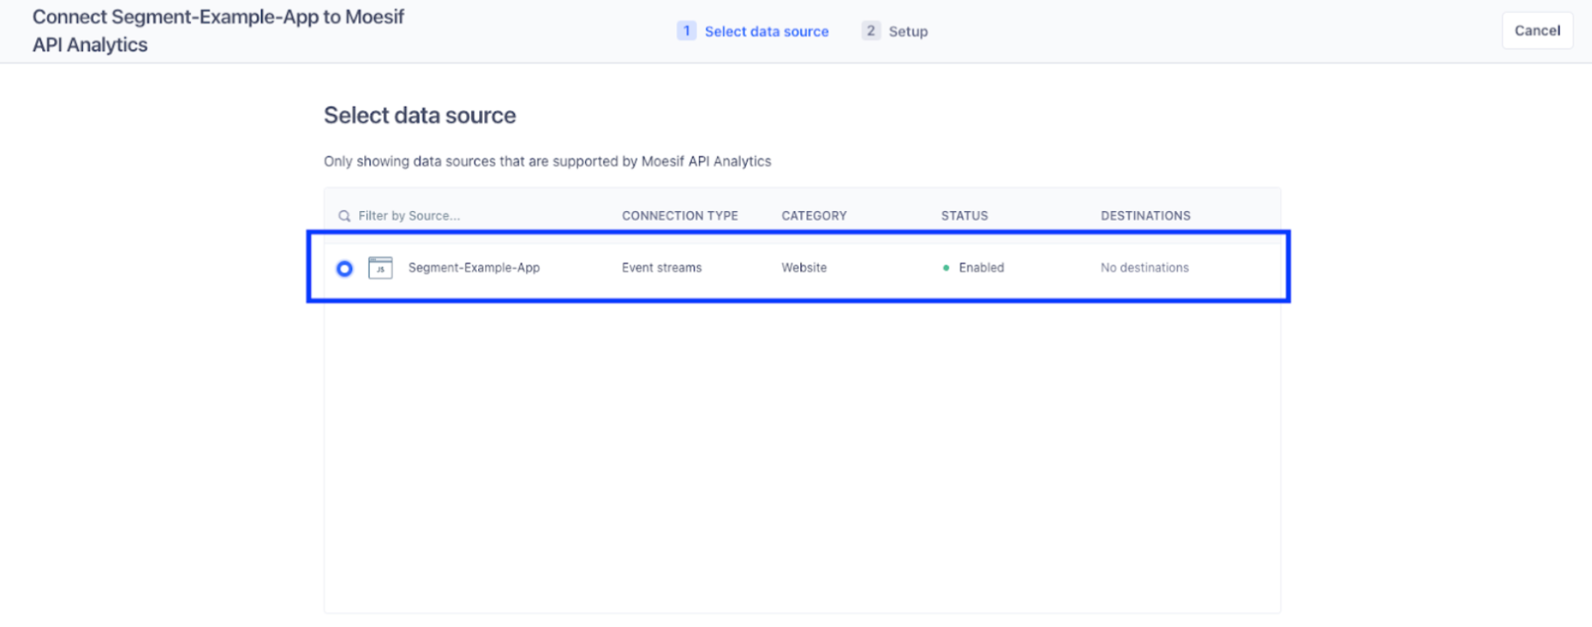
Task: Select the Segment-Example-App radio button
Action: 345,268
